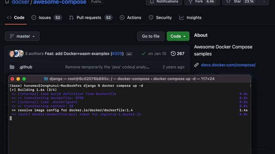The width and height of the screenshot is (275, 154).
Task: View the 267 commits history
Action: (x=177, y=53)
